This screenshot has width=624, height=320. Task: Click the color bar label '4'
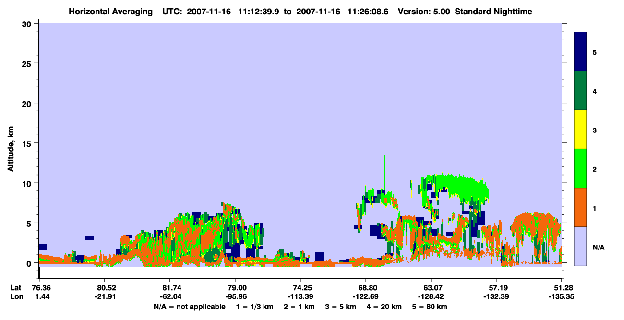click(594, 91)
